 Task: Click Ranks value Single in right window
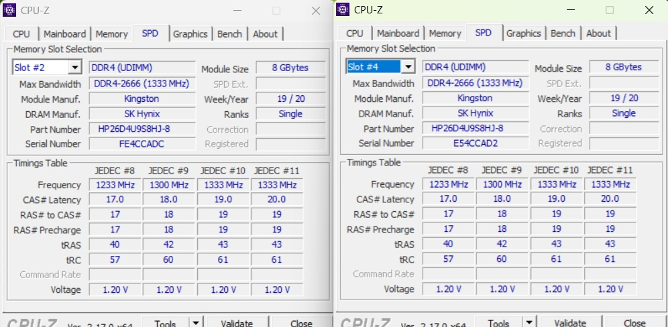[624, 113]
